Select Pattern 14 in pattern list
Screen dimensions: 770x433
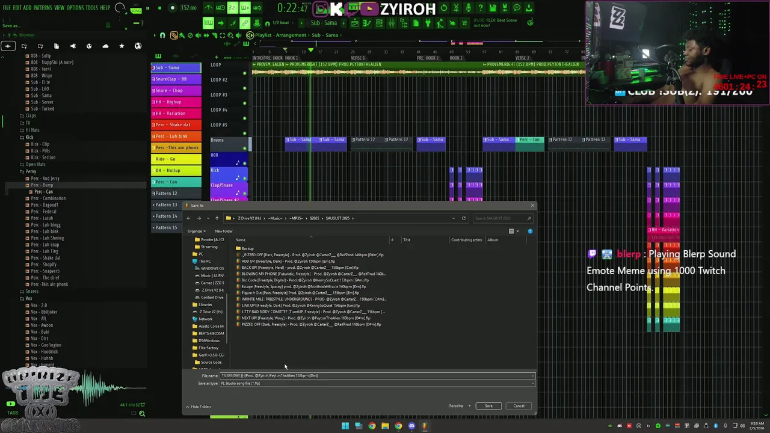point(167,216)
